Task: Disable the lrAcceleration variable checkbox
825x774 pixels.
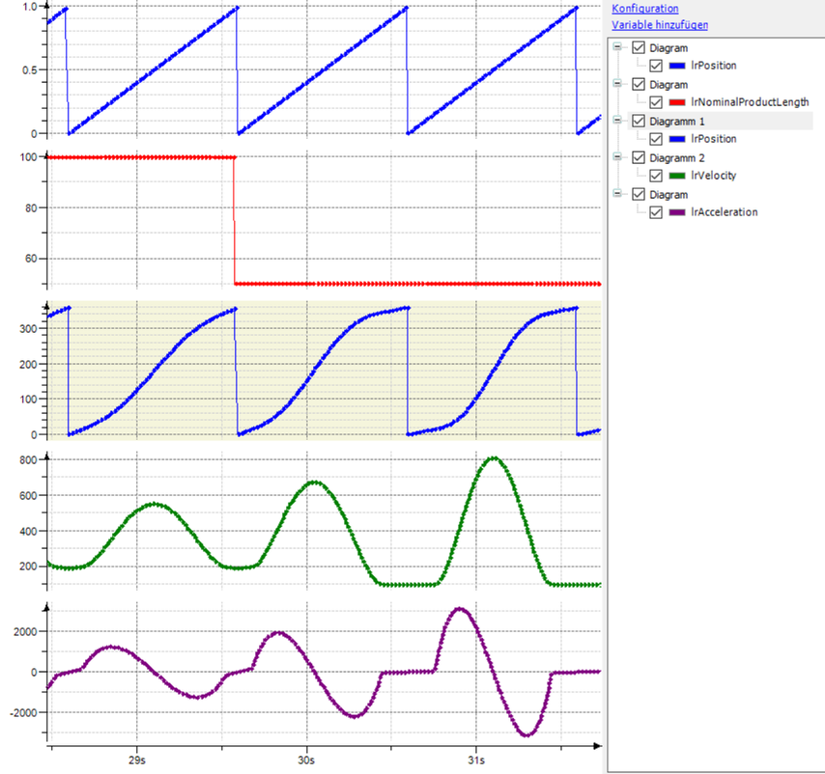Action: point(656,212)
